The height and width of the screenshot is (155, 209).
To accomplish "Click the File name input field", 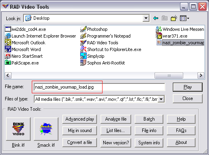I will point(99,87).
